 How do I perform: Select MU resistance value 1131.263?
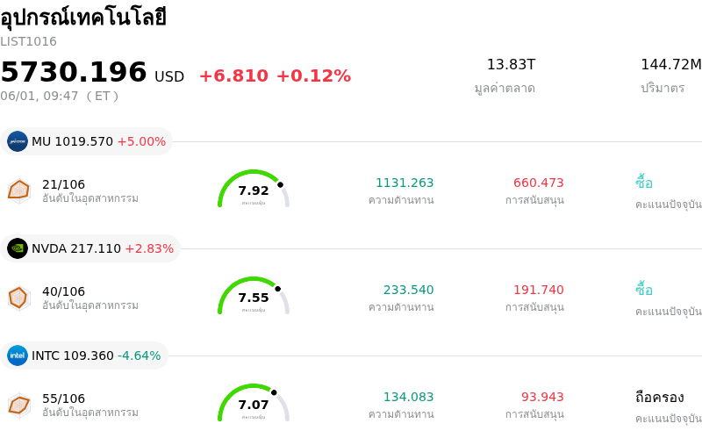click(405, 183)
